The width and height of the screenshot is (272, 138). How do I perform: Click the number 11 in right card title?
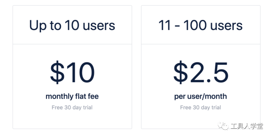pos(164,25)
